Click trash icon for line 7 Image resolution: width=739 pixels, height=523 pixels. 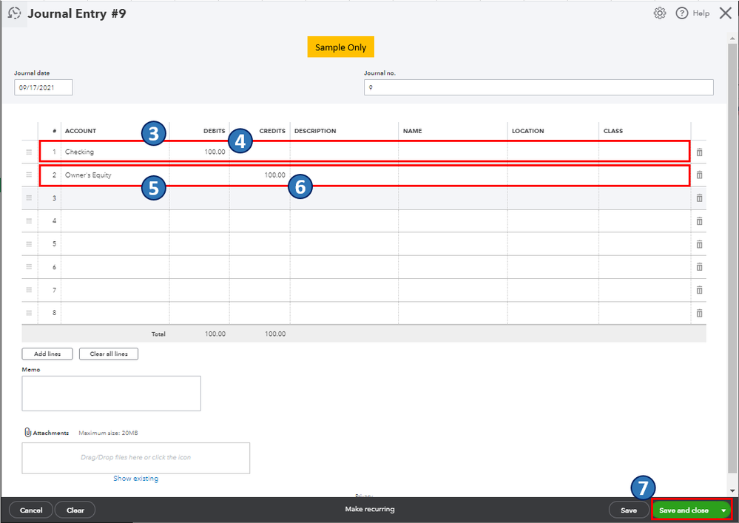(699, 290)
